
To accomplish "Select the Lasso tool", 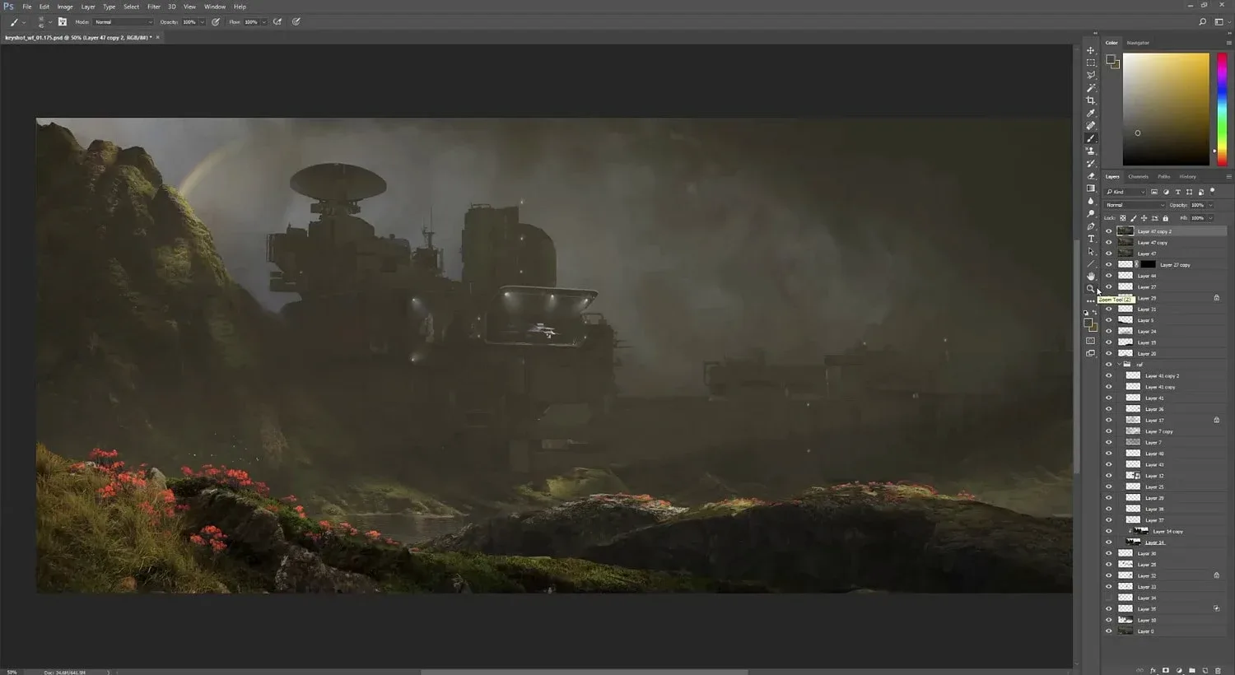I will click(1091, 75).
